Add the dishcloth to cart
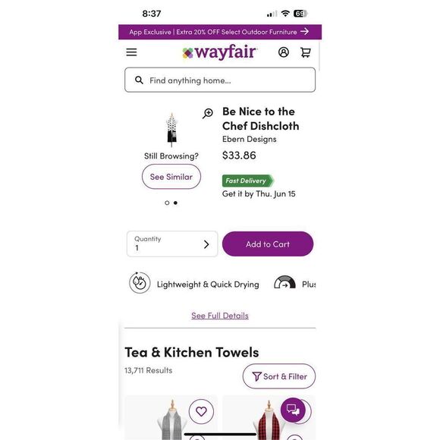This screenshot has width=440, height=440. coord(268,244)
